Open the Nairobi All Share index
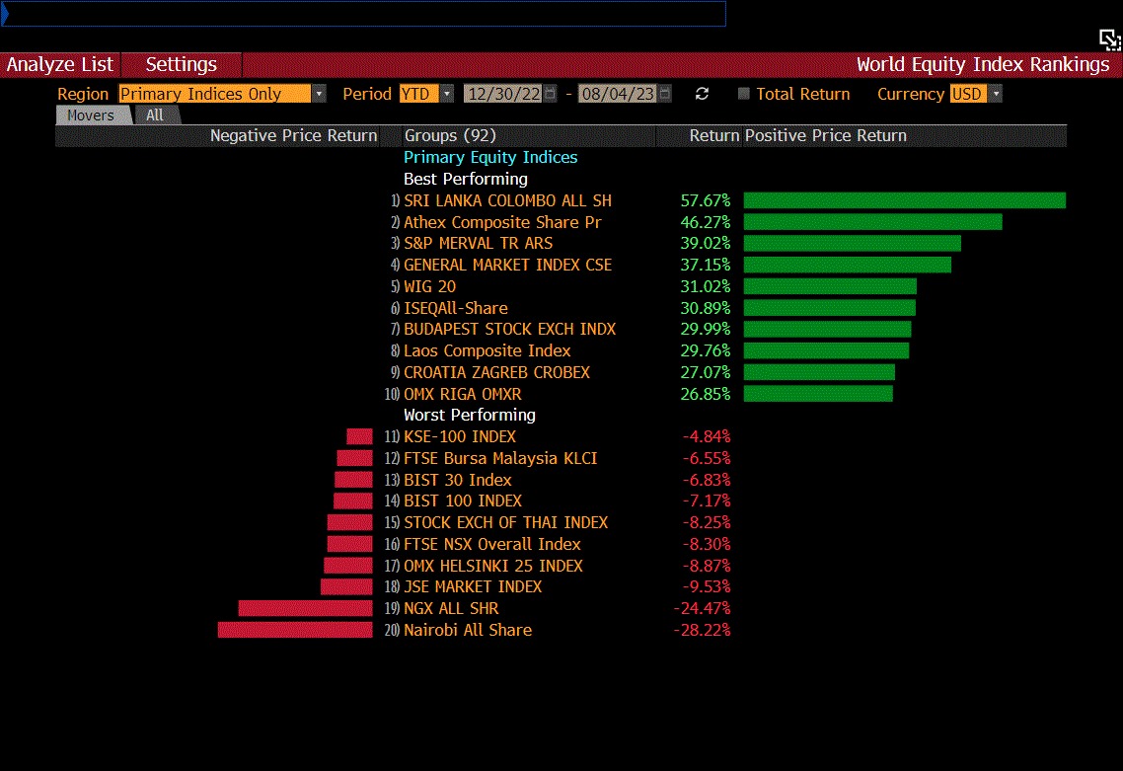 click(468, 630)
